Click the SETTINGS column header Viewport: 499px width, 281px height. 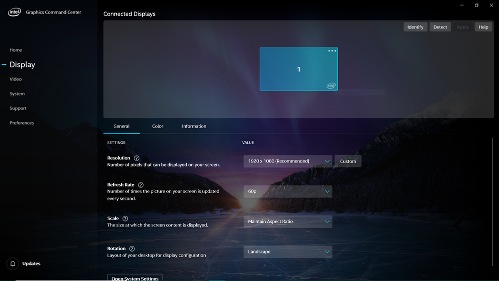tap(116, 142)
